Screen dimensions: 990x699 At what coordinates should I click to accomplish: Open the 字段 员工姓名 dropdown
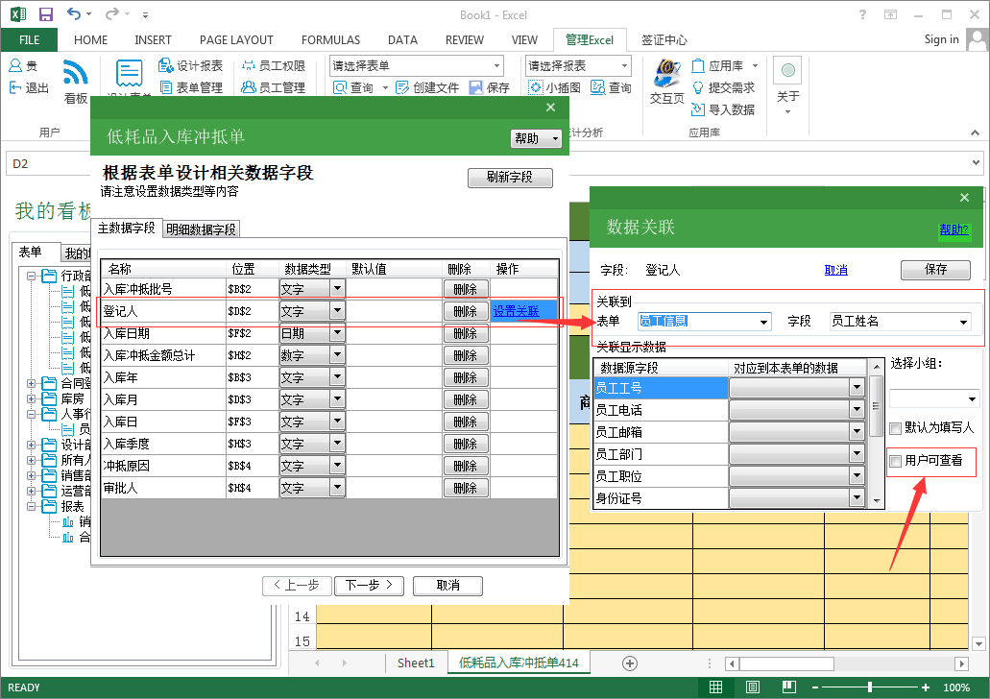(963, 322)
